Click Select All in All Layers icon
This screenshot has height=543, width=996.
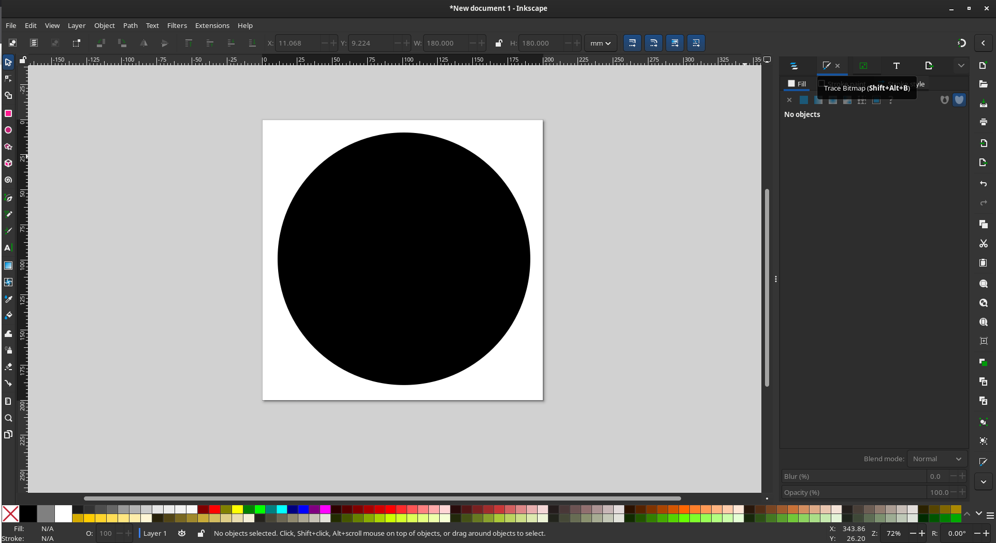tap(34, 43)
